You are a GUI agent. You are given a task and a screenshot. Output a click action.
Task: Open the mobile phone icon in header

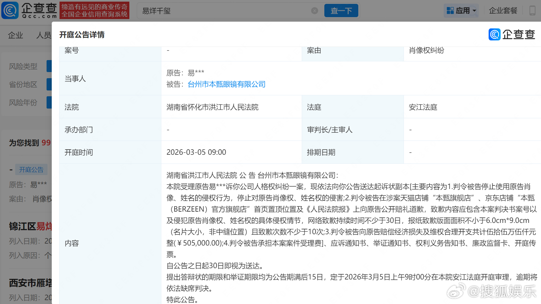coord(532,11)
